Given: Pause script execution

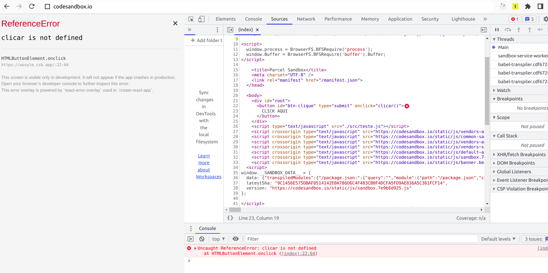Looking at the screenshot, I should click(497, 30).
